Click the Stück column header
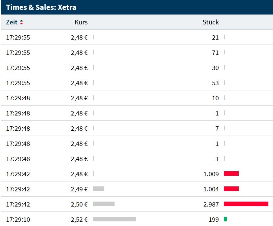The width and height of the screenshot is (273, 226). 211,22
